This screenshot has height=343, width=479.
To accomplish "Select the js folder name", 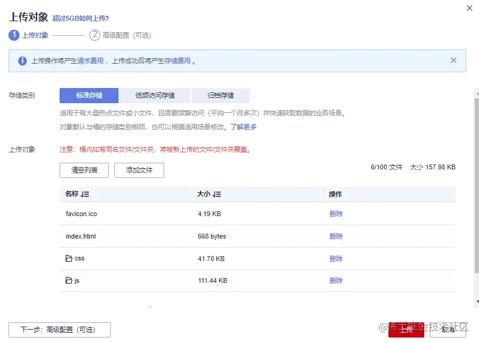I will pos(77,280).
